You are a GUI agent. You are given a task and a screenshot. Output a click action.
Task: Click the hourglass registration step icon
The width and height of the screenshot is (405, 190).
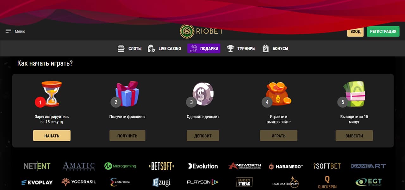(52, 94)
